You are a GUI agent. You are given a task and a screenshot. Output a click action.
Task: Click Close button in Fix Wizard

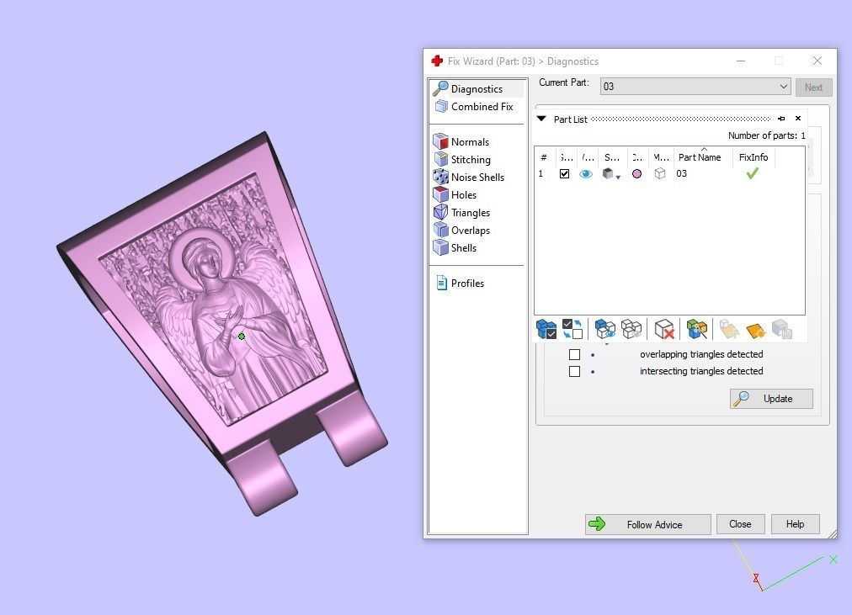pyautogui.click(x=740, y=524)
